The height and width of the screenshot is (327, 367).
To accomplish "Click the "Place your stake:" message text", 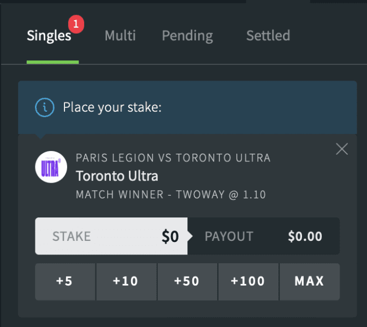I will [x=113, y=107].
